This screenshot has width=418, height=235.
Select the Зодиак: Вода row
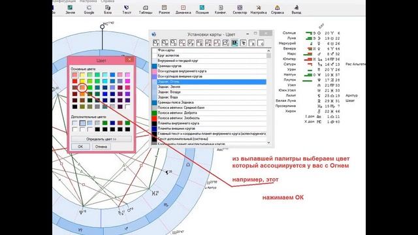click(209, 97)
